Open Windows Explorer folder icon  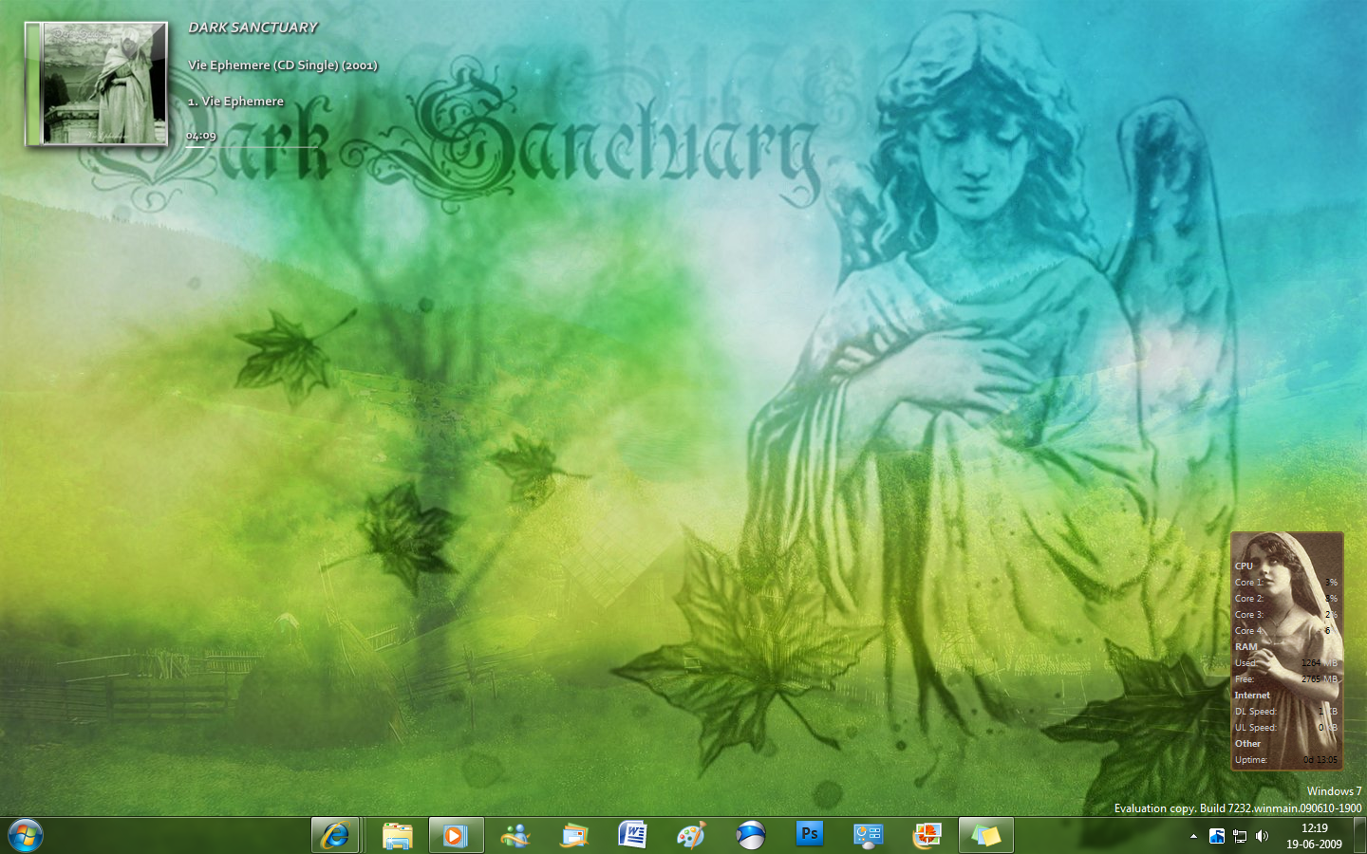[x=398, y=835]
